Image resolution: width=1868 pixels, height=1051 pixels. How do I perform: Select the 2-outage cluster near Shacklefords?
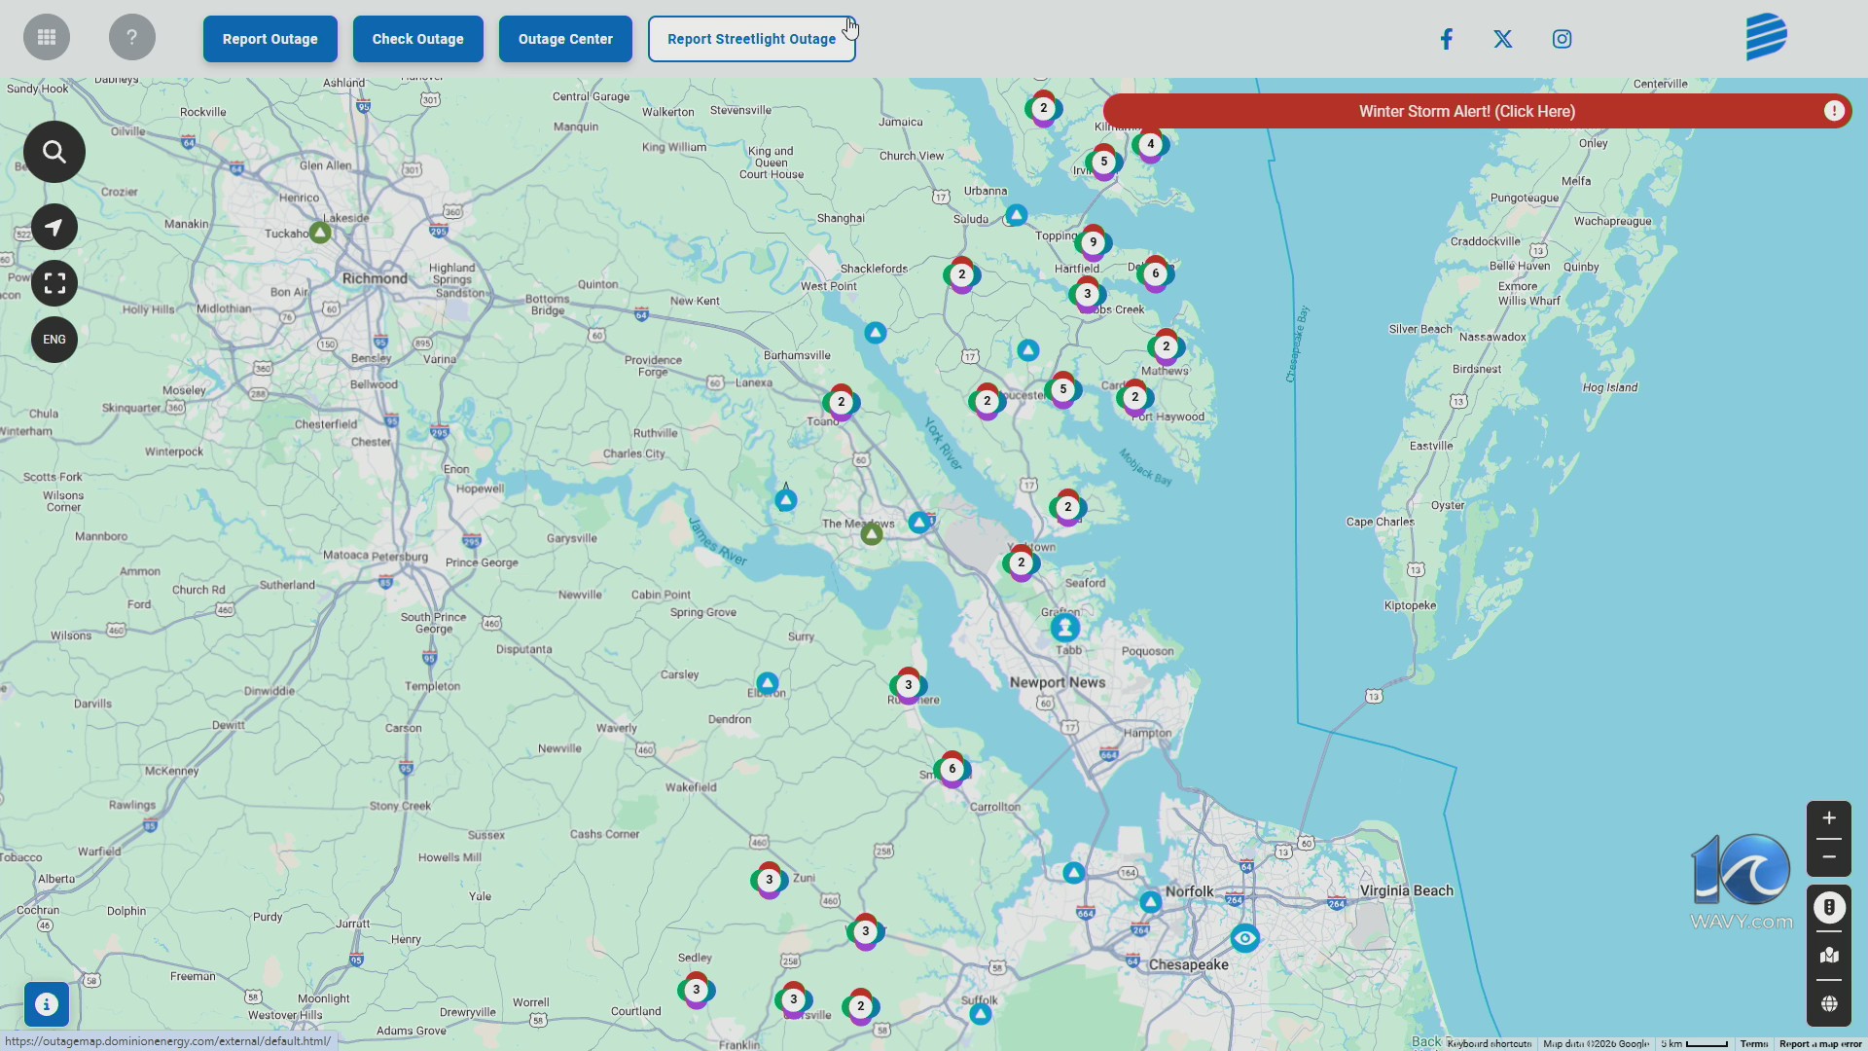click(962, 274)
